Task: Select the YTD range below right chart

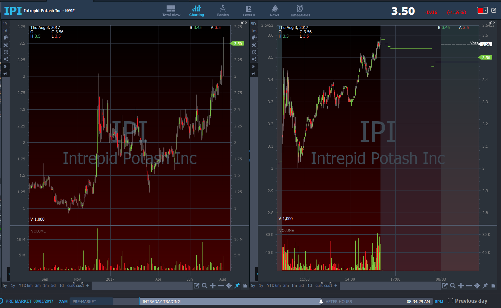Action: [x=271, y=286]
